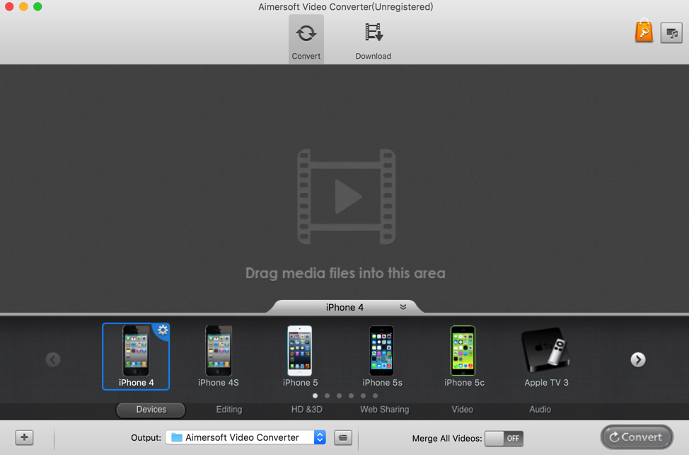
Task: Jump to sixth preset page dot
Action: click(375, 396)
